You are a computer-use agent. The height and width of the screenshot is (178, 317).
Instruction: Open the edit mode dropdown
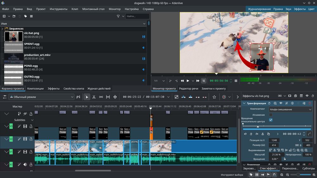(42, 97)
